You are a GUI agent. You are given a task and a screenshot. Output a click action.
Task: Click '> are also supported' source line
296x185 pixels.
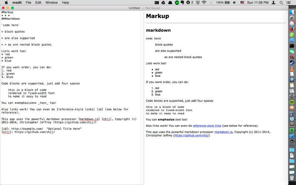point(18,38)
